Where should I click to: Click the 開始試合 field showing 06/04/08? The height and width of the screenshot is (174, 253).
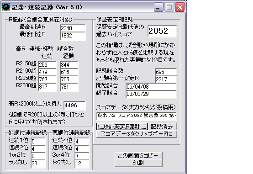[151, 87]
